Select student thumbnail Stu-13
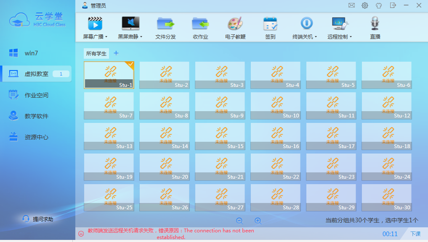This screenshot has width=428, height=242. tap(109, 136)
